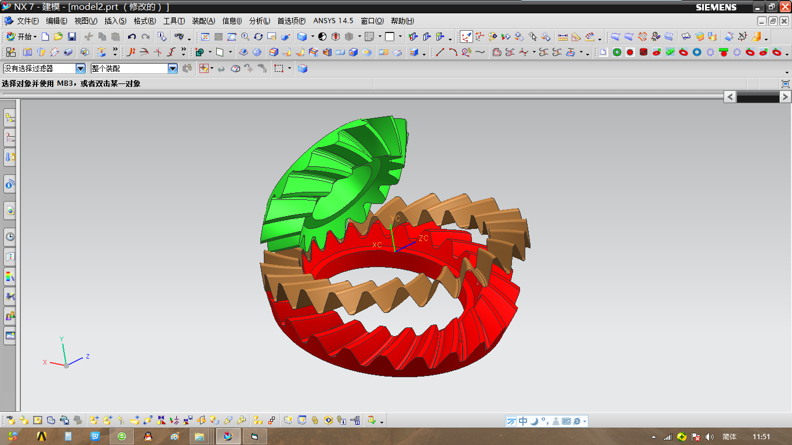Toggle the rectangle selection mode icon
792x445 pixels.
pyautogui.click(x=279, y=68)
